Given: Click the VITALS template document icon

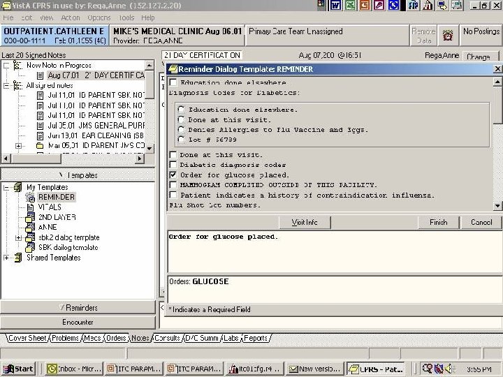Looking at the screenshot, I should point(30,207).
